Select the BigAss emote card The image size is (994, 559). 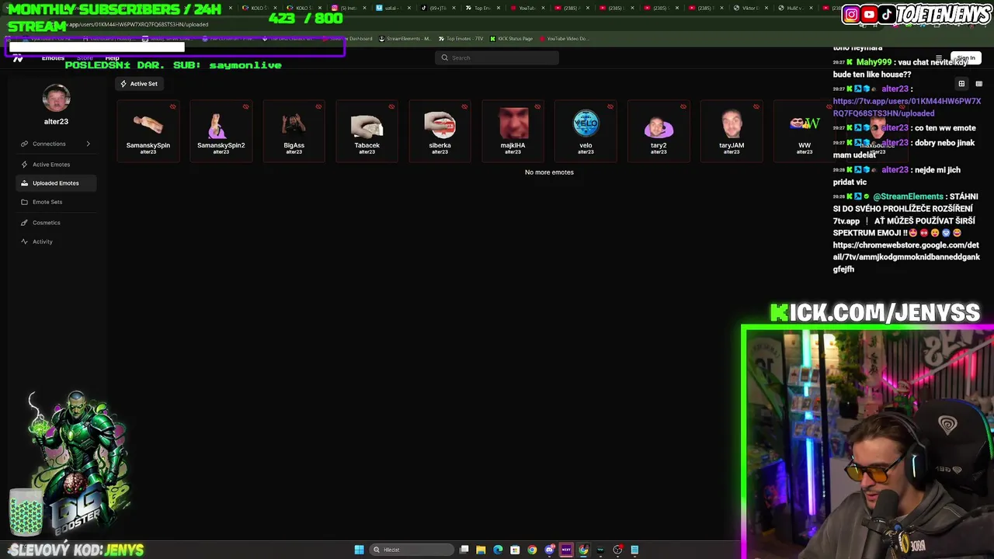coord(294,130)
